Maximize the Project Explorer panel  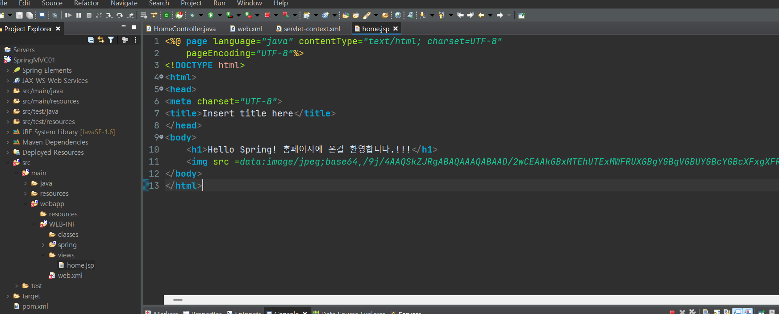[x=134, y=27]
